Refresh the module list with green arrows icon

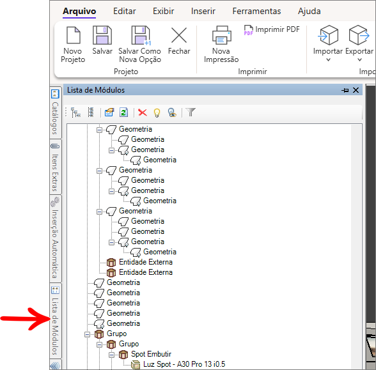[124, 112]
